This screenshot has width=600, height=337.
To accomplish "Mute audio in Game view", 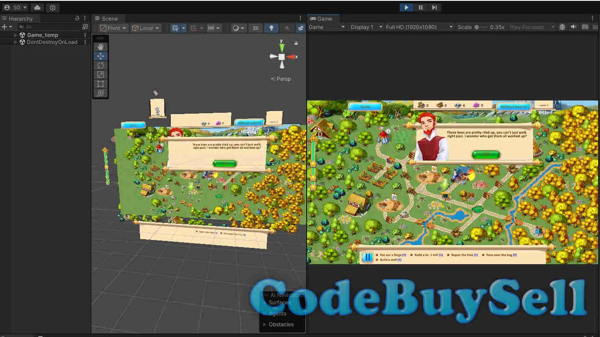I will click(x=574, y=27).
